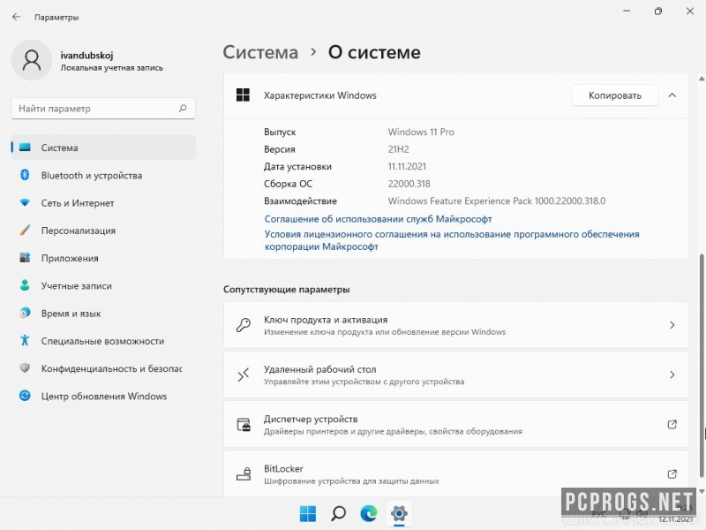706x530 pixels.
Task: Open Специальные возможности category label
Action: (102, 341)
